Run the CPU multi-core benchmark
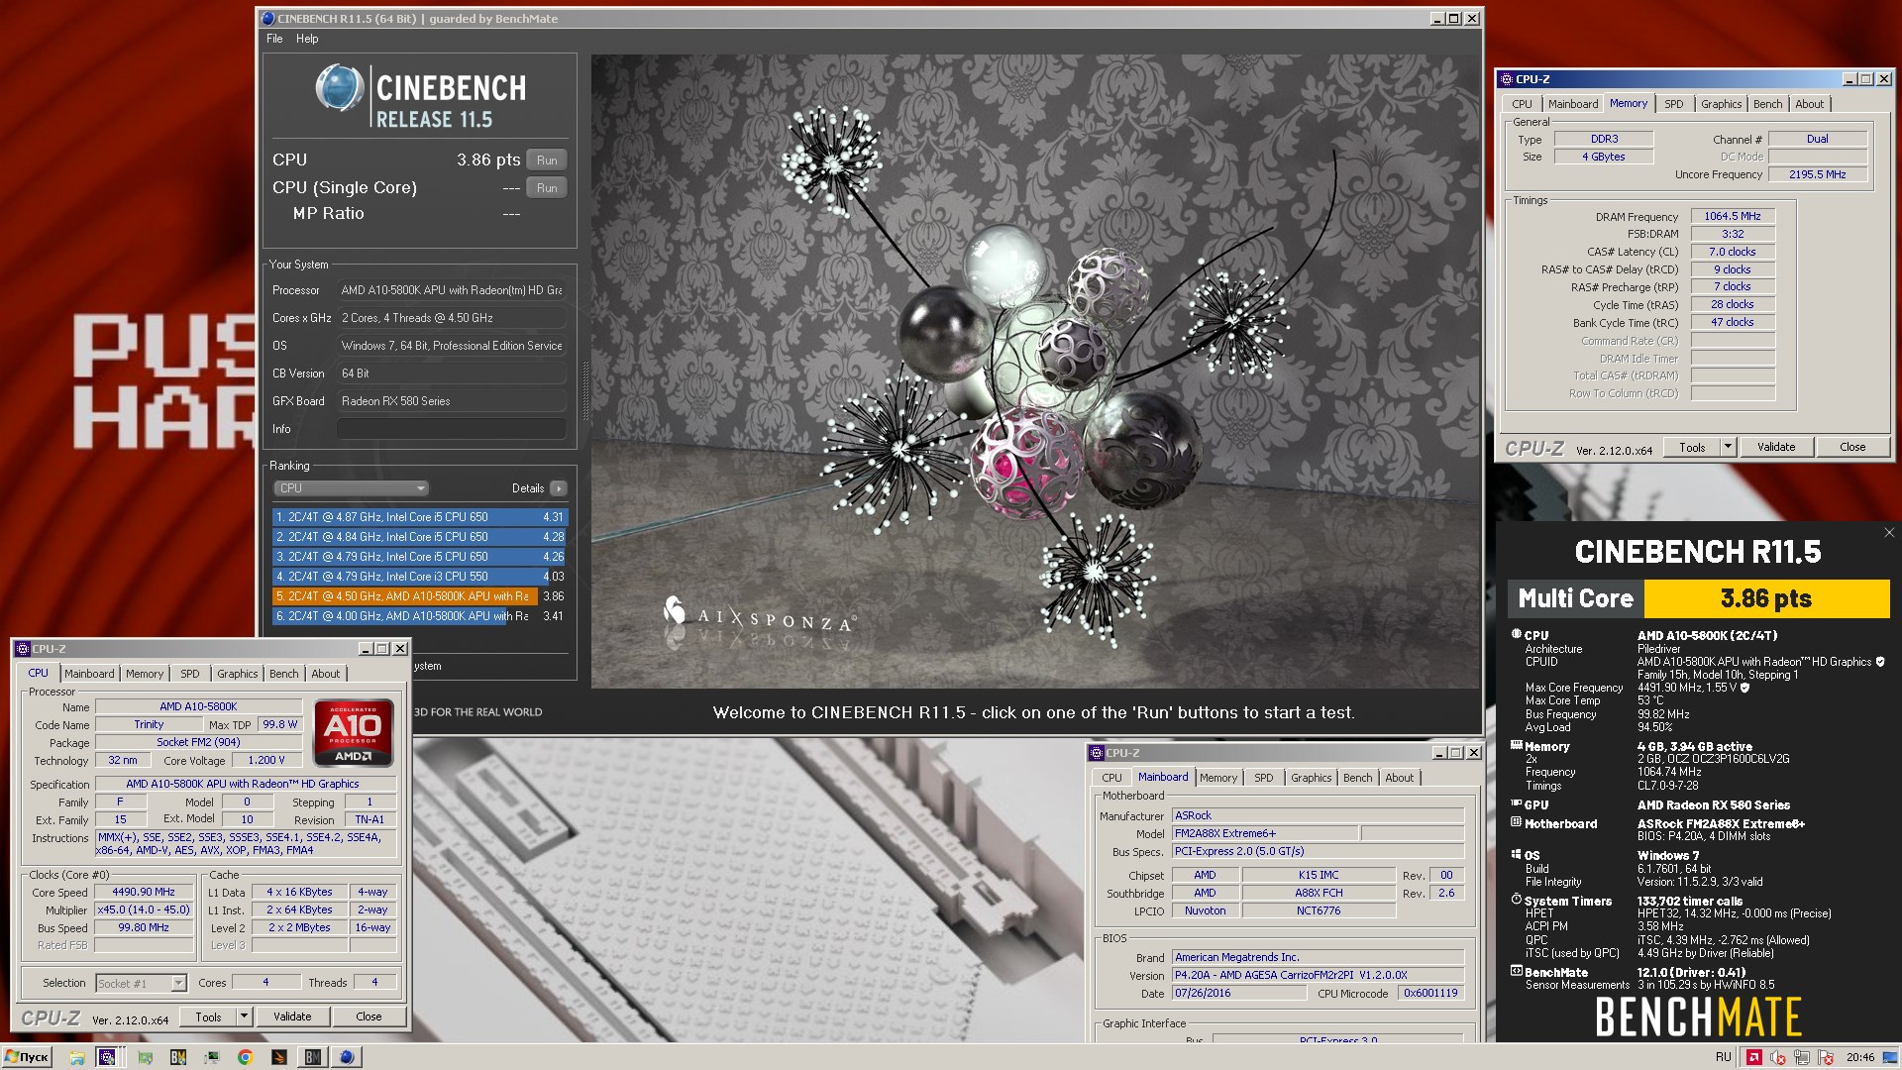 tap(547, 160)
